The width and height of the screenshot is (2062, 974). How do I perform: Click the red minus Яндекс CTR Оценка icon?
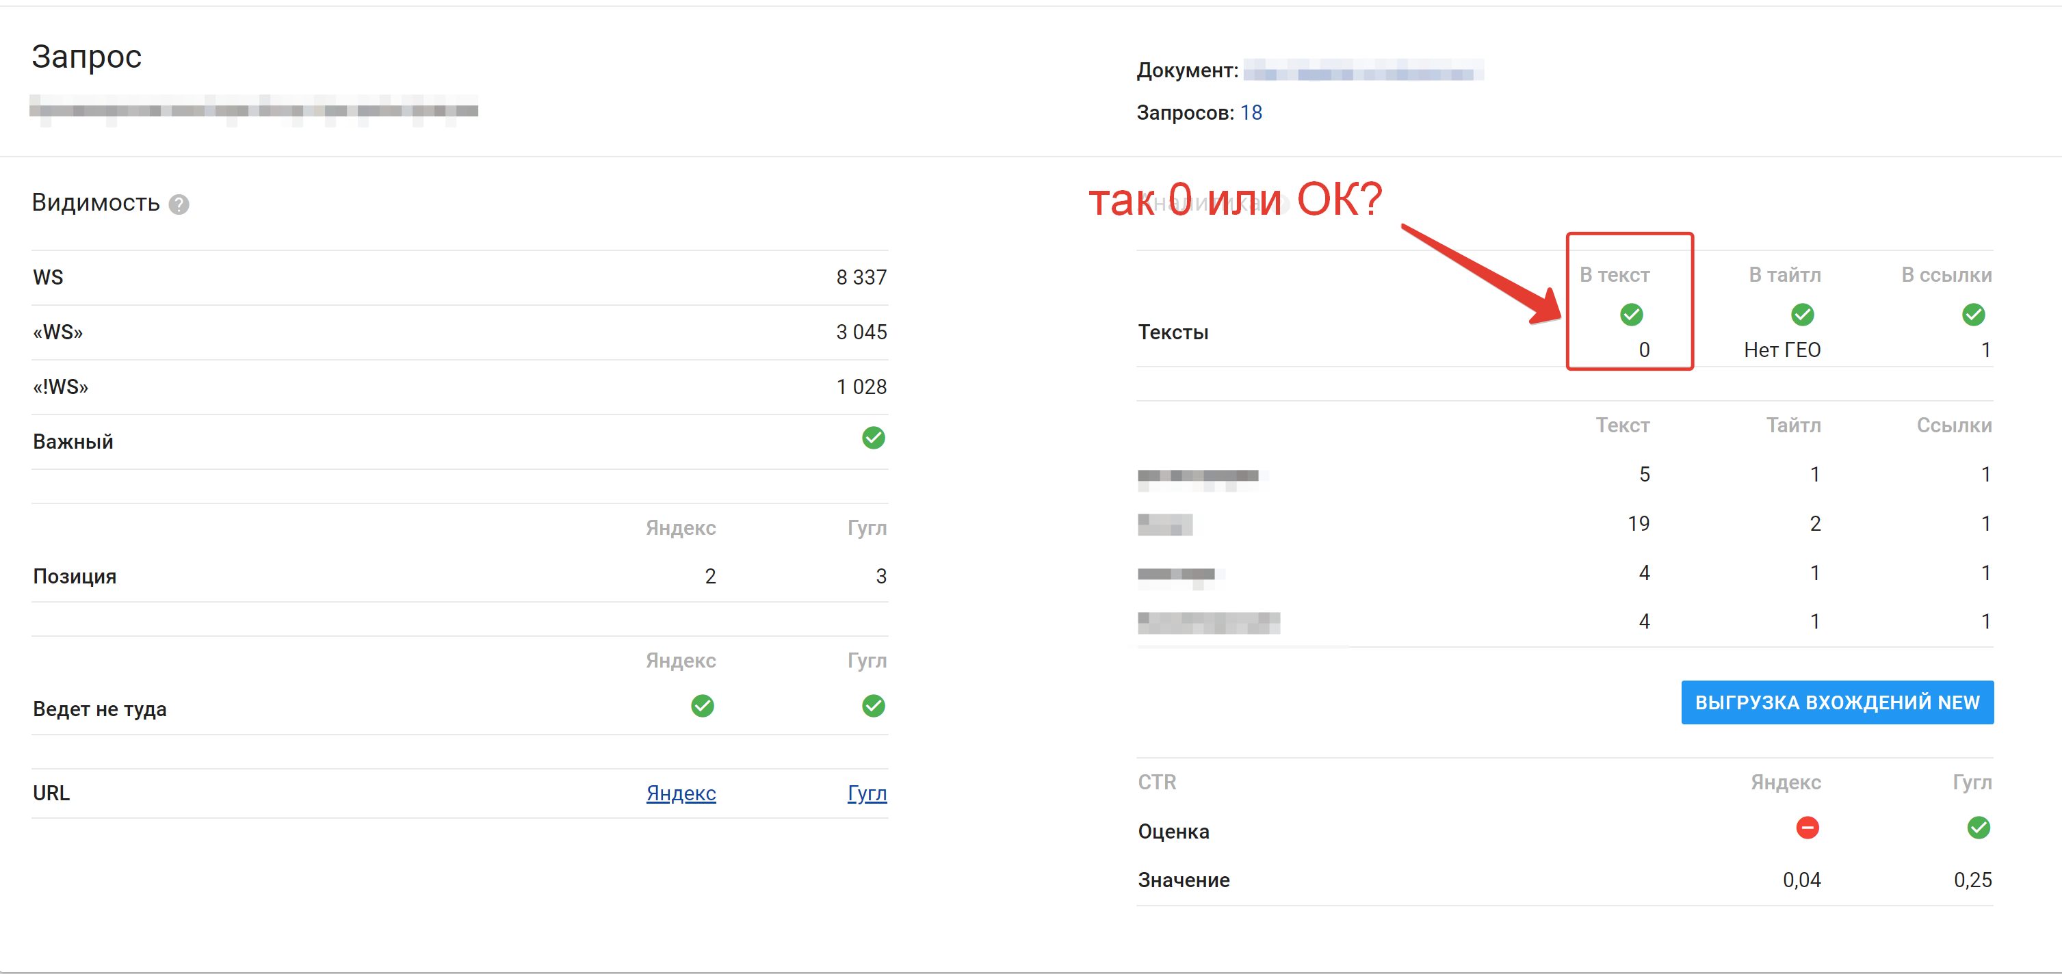pos(1807,828)
